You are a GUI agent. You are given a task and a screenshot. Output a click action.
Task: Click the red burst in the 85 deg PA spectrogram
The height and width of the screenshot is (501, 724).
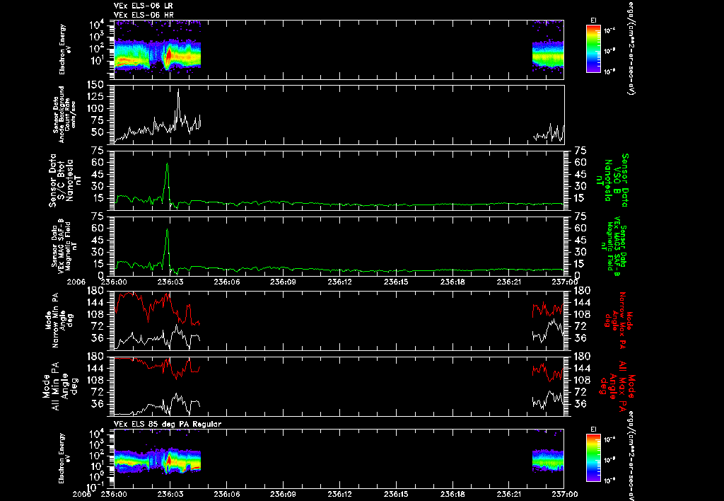[169, 460]
